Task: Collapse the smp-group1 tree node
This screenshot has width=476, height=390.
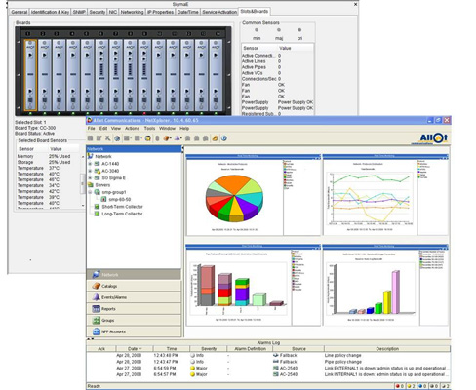Action: coord(90,192)
